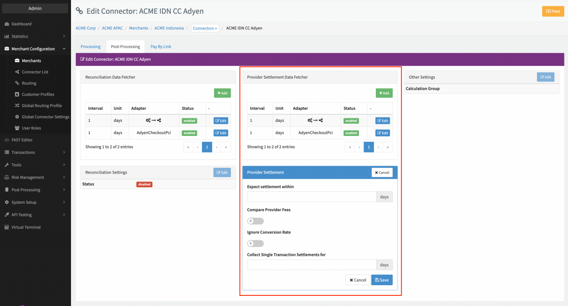The image size is (568, 306).
Task: Click the Expect settlement within field
Action: pos(312,197)
